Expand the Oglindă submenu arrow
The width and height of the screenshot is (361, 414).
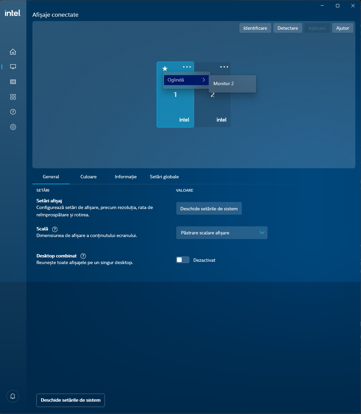(204, 80)
